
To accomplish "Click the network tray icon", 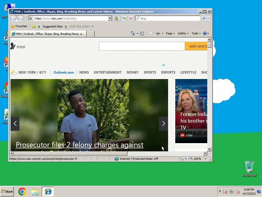I will 231,191.
